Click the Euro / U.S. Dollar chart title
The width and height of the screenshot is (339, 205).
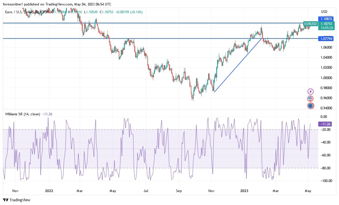(27, 12)
